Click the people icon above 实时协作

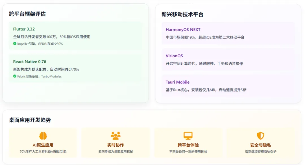point(116,136)
